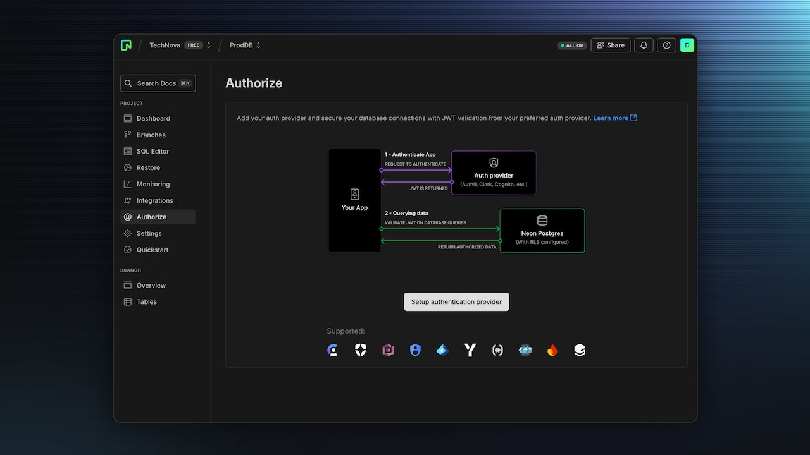This screenshot has height=455, width=810.
Task: Open branch Overview
Action: tap(158, 285)
